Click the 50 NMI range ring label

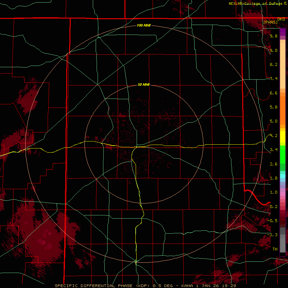144,84
